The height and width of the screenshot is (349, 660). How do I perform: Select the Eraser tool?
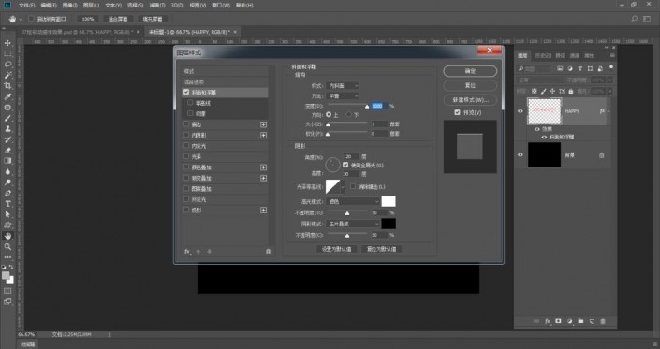[x=7, y=150]
